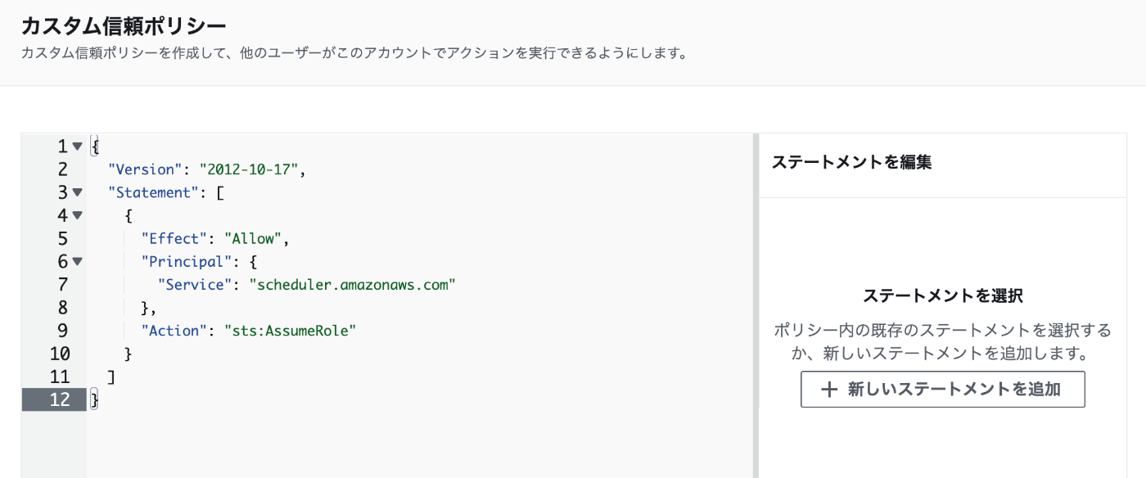
Task: Collapse the fold arrow on line 1
Action: (77, 147)
